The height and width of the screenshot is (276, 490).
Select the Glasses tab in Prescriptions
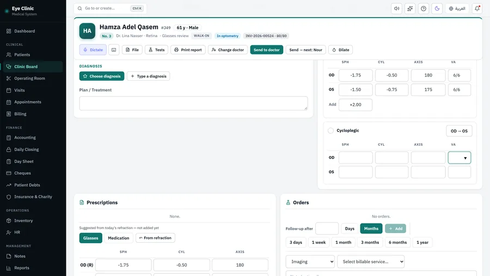[90, 238]
